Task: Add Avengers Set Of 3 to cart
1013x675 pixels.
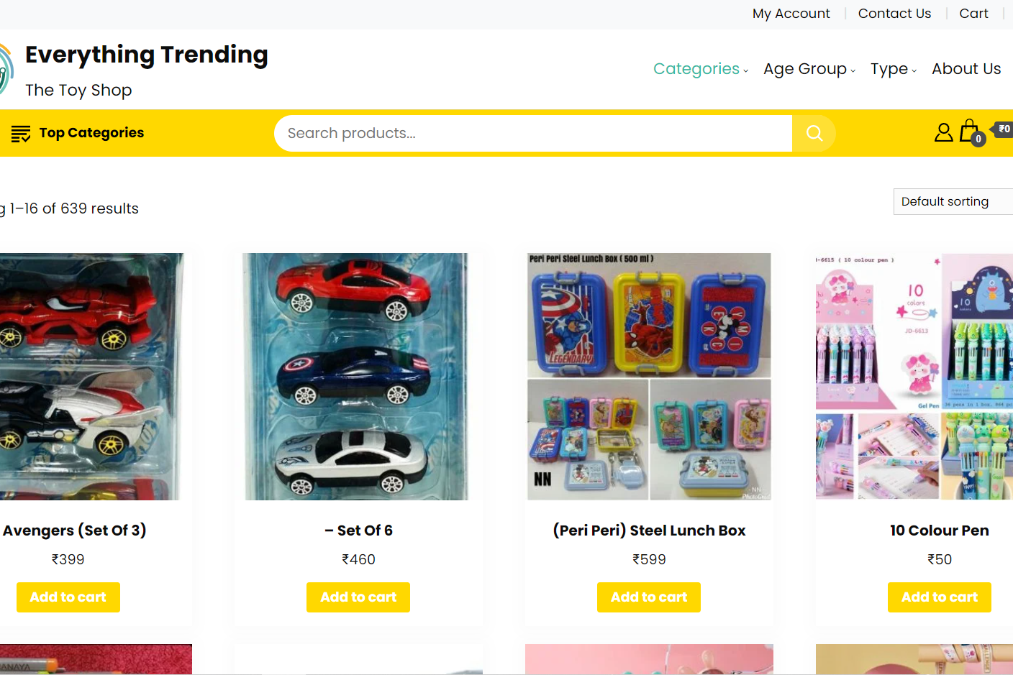Action: 68,597
